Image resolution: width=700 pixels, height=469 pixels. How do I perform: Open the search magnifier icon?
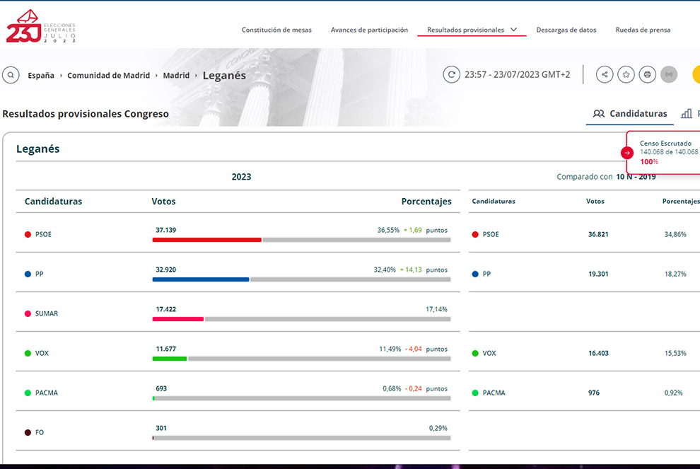click(11, 75)
